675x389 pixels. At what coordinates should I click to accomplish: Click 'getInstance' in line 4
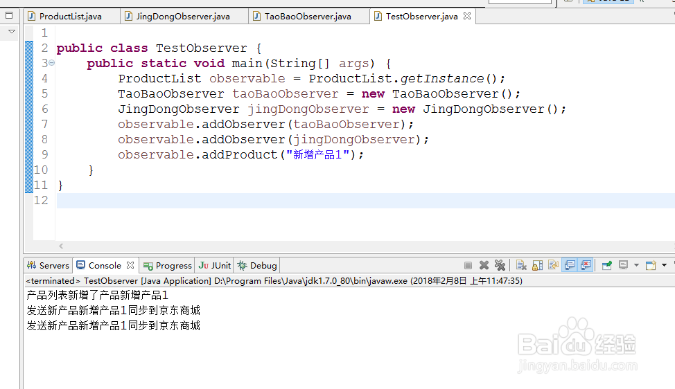coord(442,79)
